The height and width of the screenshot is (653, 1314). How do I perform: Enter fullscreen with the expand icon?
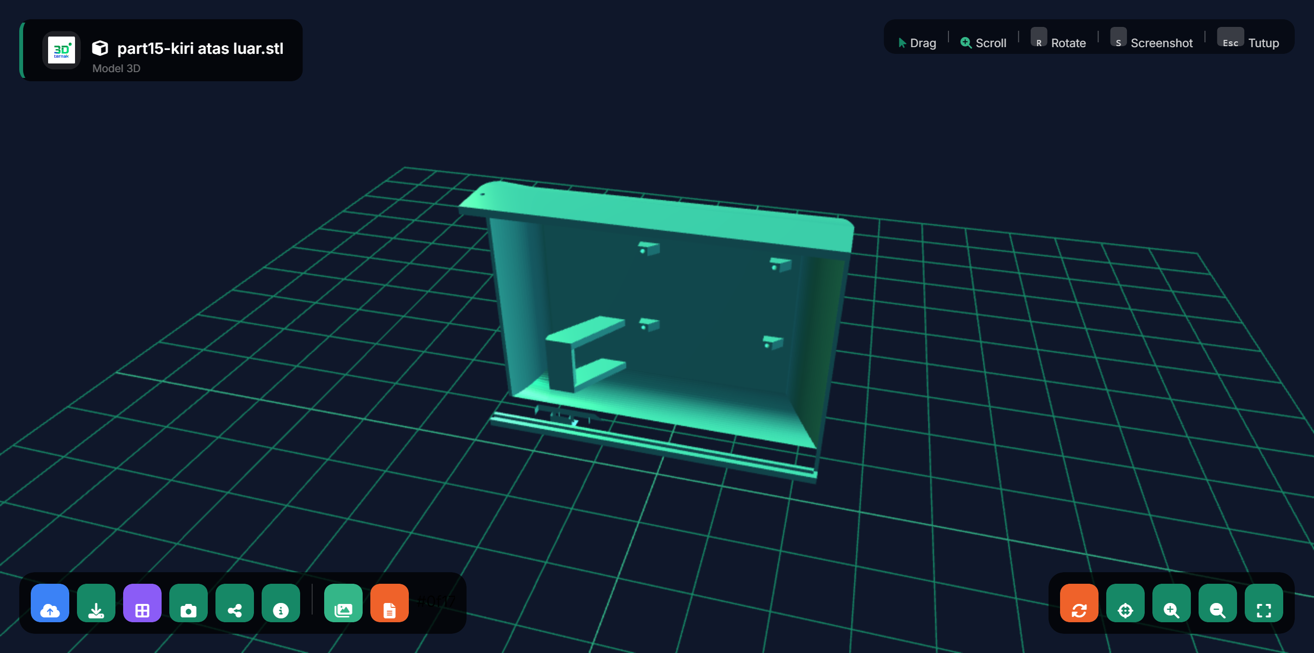pyautogui.click(x=1264, y=603)
